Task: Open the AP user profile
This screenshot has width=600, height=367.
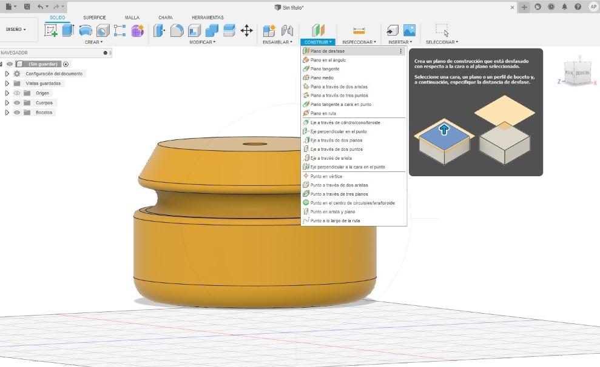Action: pos(593,7)
